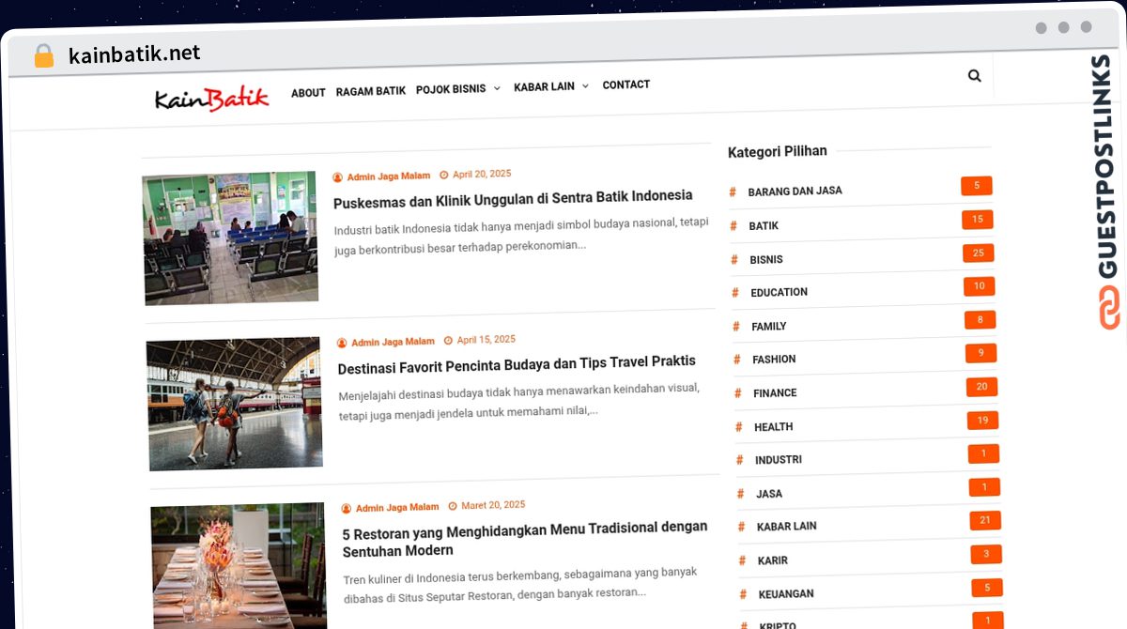Click the hash icon beside FINANCE category
The height and width of the screenshot is (629, 1127).
(x=737, y=393)
